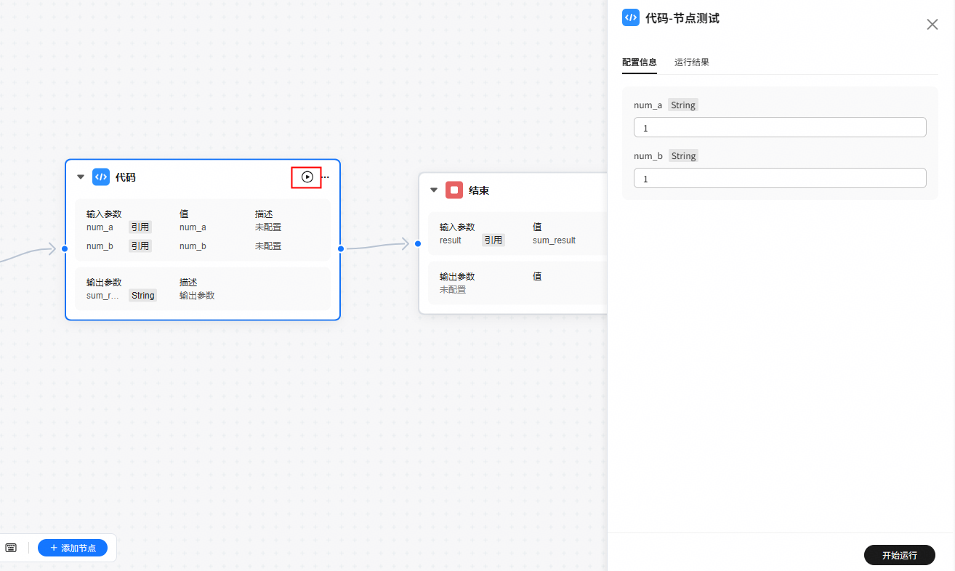Viewport: 955px width, 571px height.
Task: Switch to the 配置信息 tab
Action: [640, 62]
